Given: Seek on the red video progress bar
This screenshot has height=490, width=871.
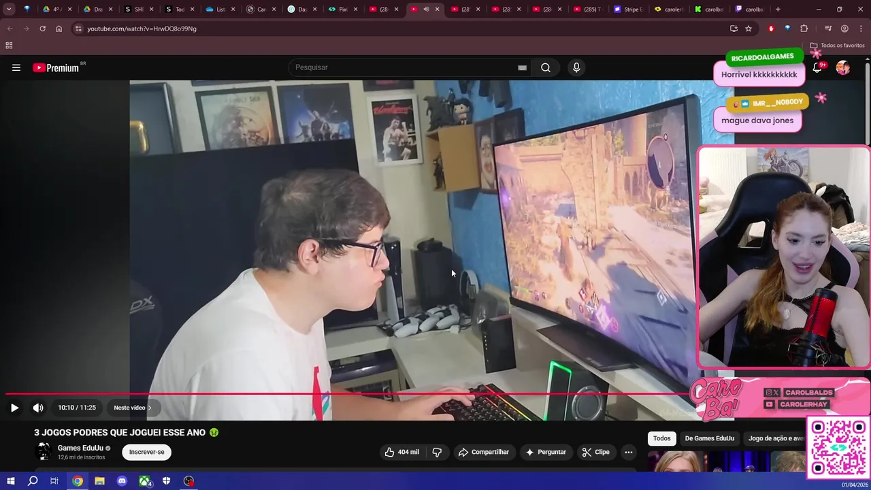Looking at the screenshot, I should pyautogui.click(x=347, y=394).
